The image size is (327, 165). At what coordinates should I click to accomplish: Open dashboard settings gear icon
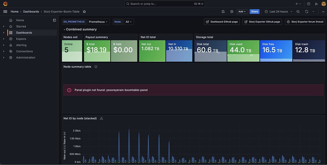232,12
